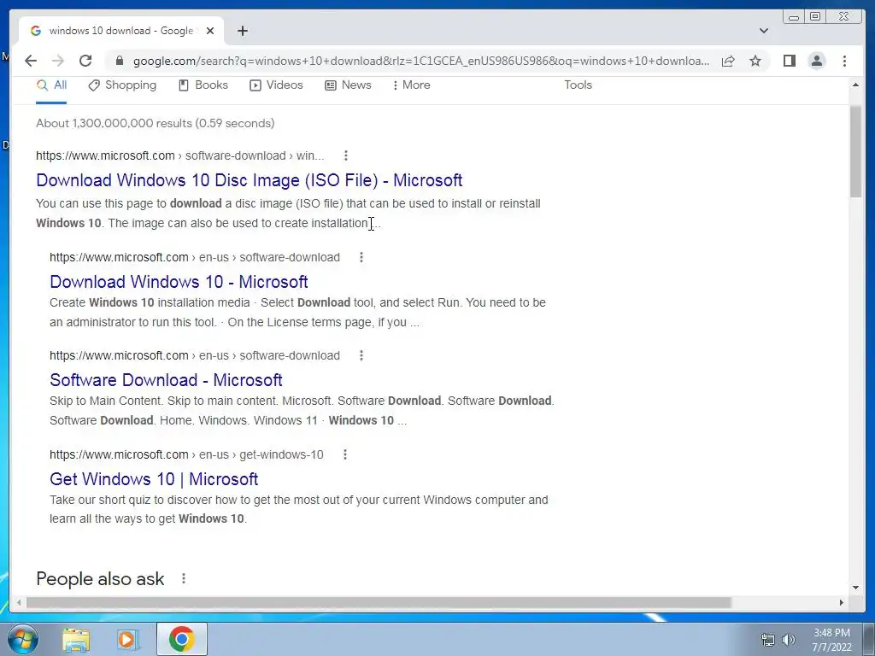Open a new tab with plus button
The image size is (875, 656).
pos(242,31)
